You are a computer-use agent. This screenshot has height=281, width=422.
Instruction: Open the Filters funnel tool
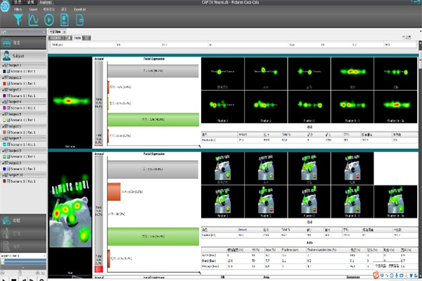click(18, 20)
